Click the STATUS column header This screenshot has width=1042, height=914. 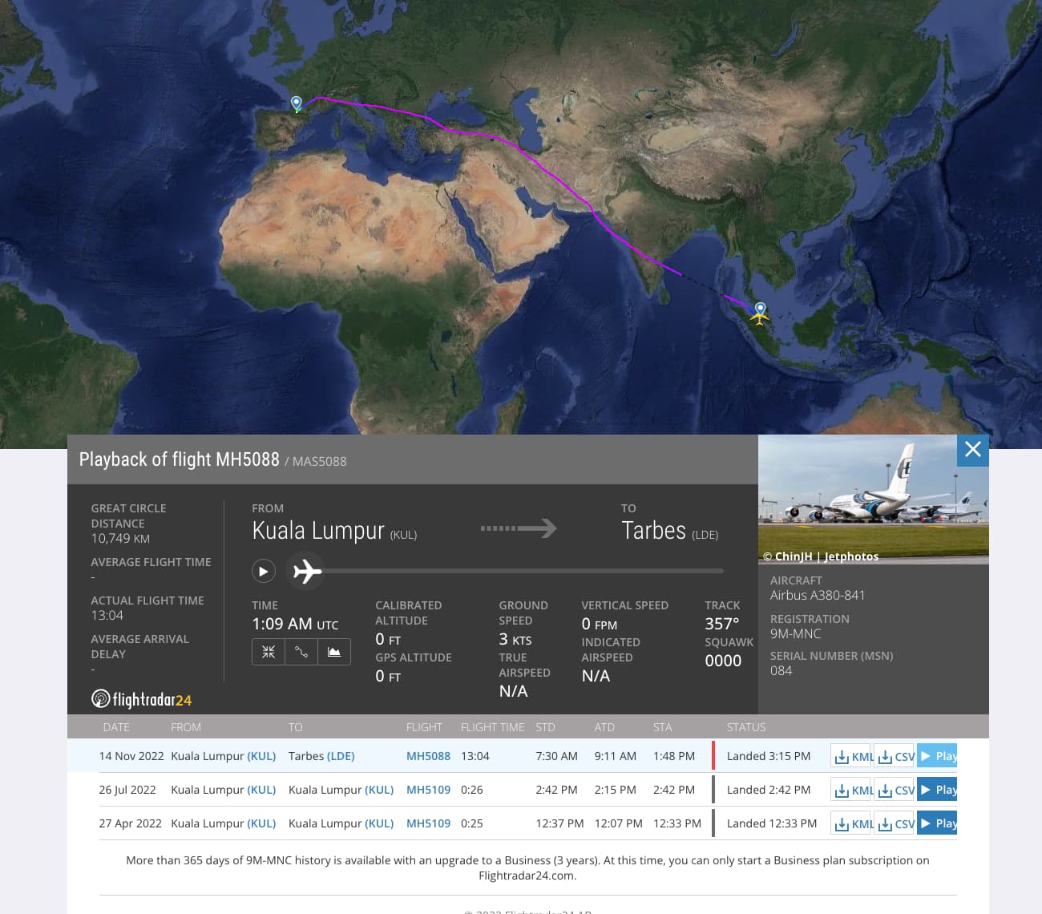pos(746,727)
